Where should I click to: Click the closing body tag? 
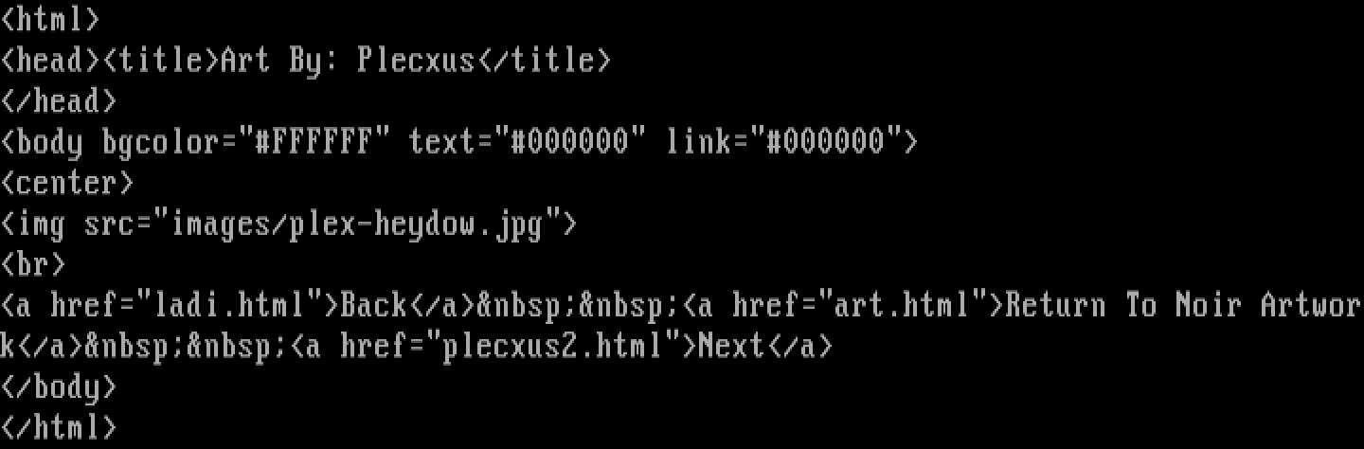pos(59,386)
